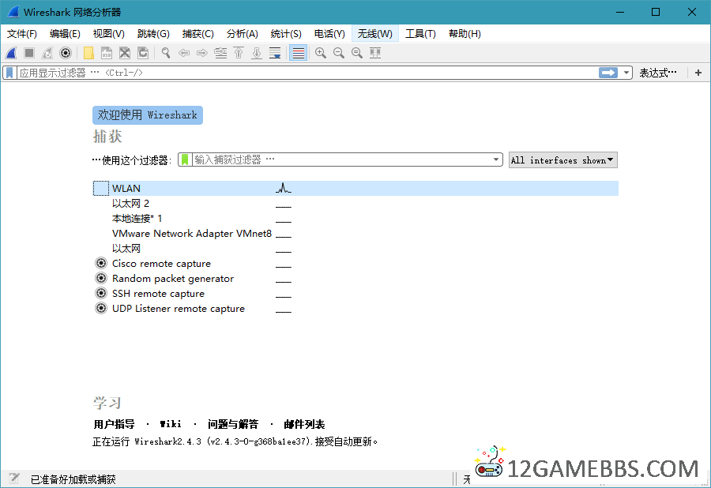
Task: Open the 文件(F) menu
Action: click(22, 33)
